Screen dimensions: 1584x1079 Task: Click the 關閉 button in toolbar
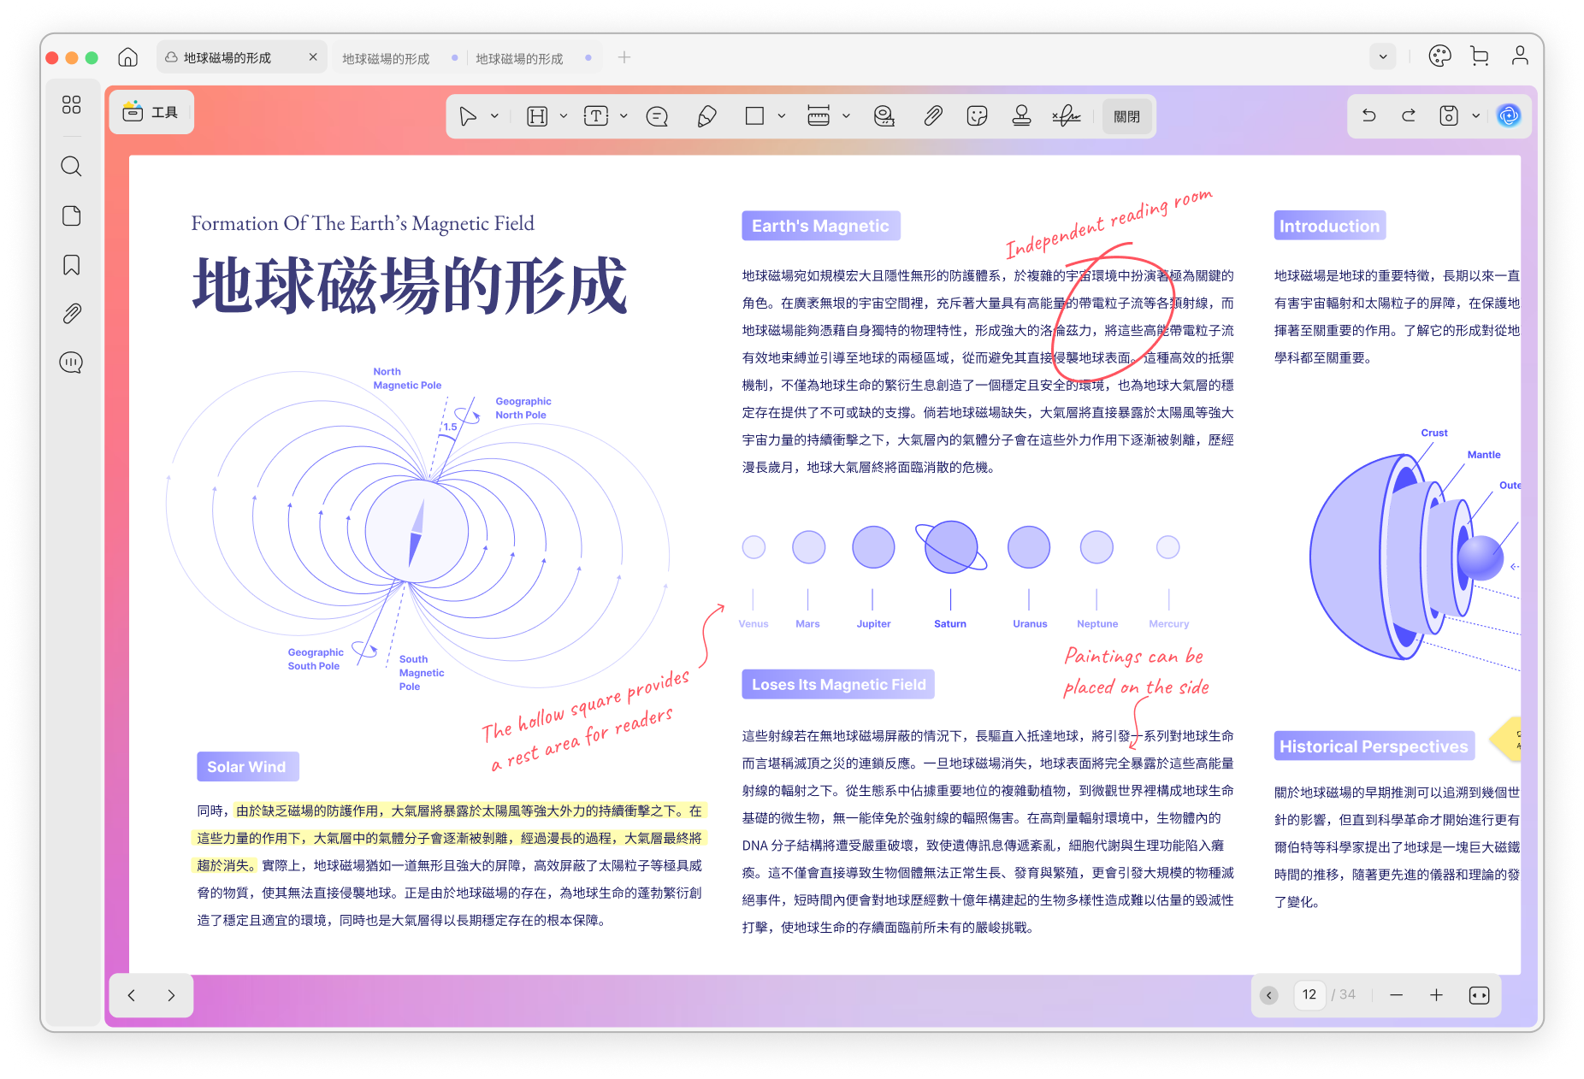(1126, 116)
